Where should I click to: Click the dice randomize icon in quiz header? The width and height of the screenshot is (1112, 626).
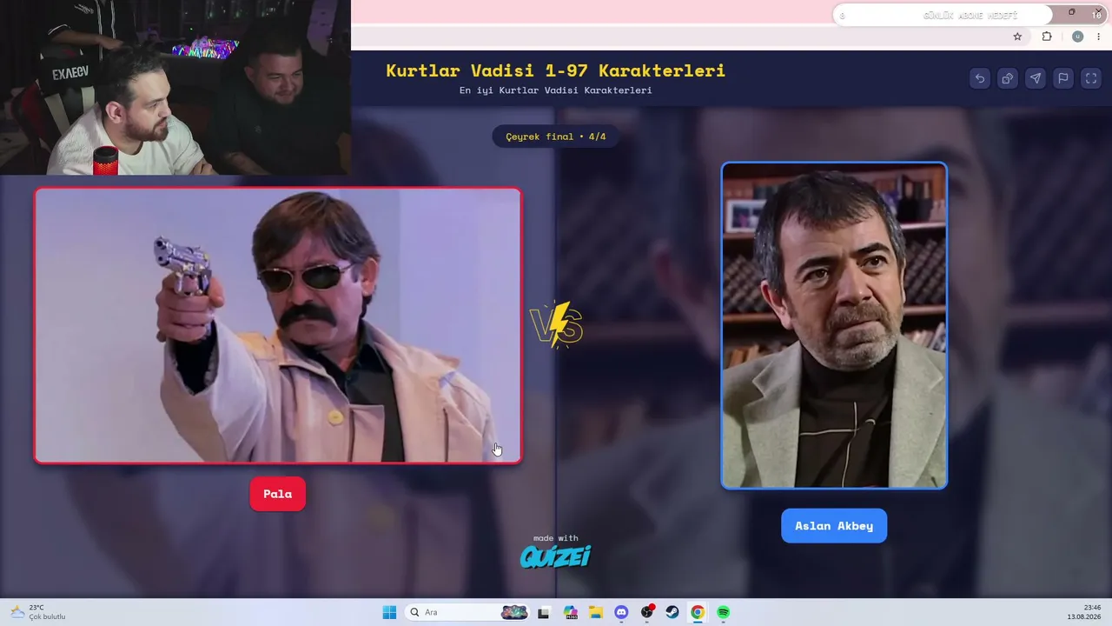(x=1008, y=78)
